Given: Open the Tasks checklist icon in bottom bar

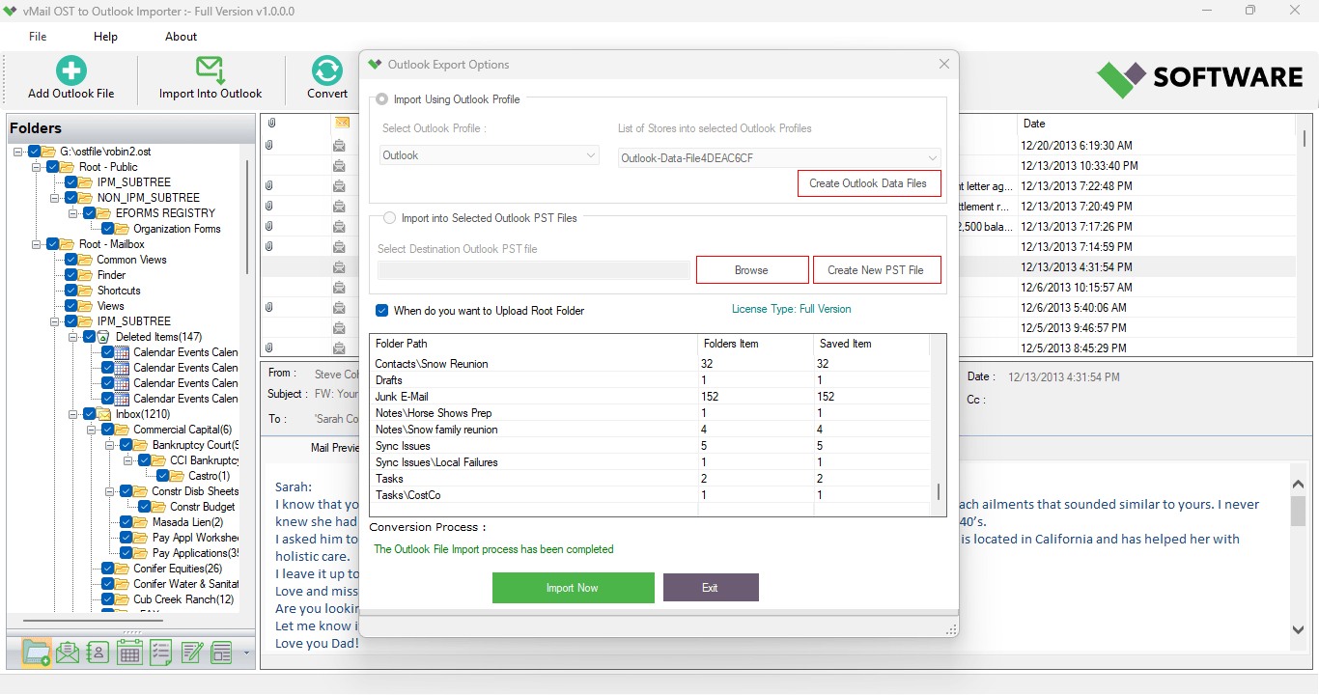Looking at the screenshot, I should coord(160,653).
